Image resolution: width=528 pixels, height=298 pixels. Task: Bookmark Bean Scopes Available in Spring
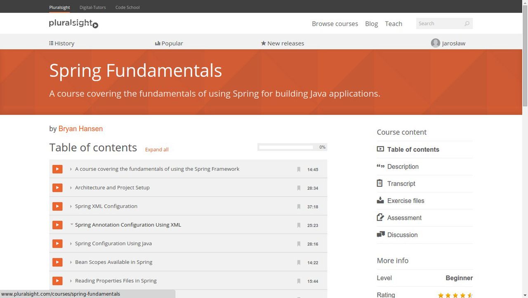click(299, 262)
